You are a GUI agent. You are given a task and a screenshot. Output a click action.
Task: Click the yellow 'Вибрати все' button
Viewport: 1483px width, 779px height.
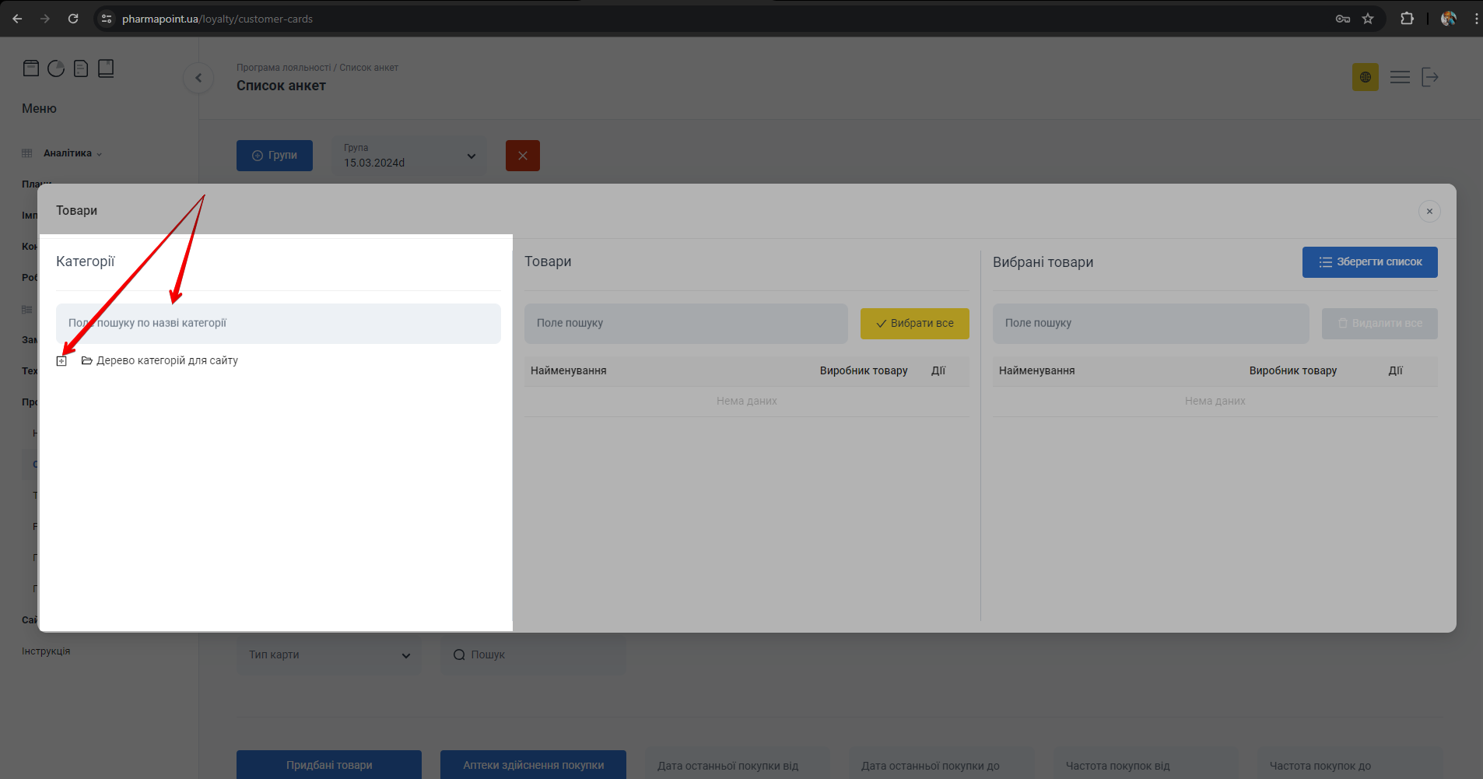(914, 324)
